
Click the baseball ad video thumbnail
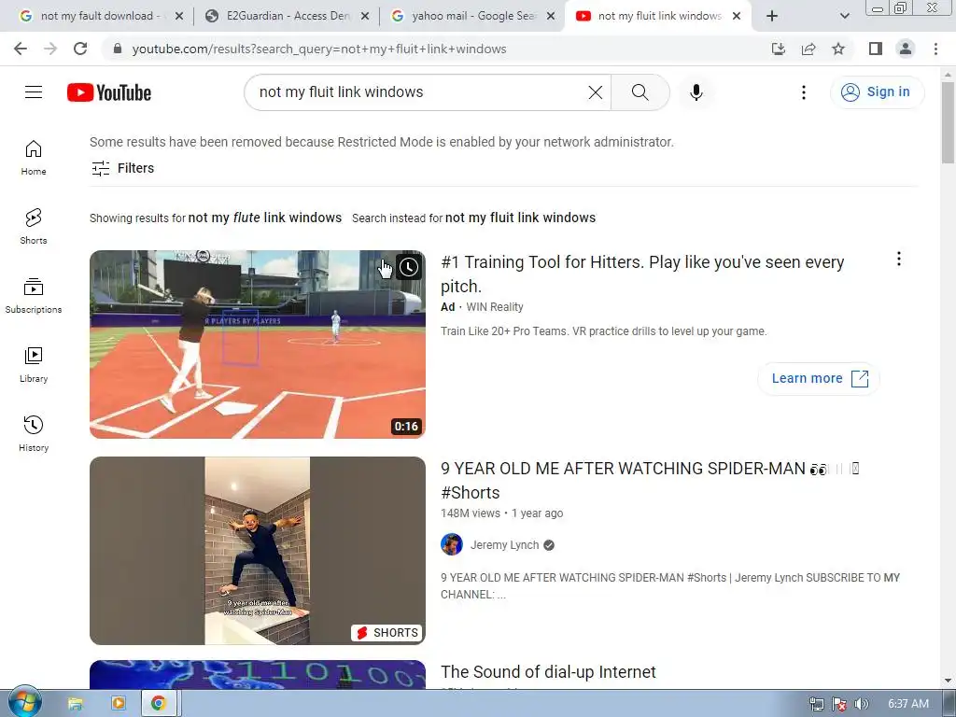point(258,344)
